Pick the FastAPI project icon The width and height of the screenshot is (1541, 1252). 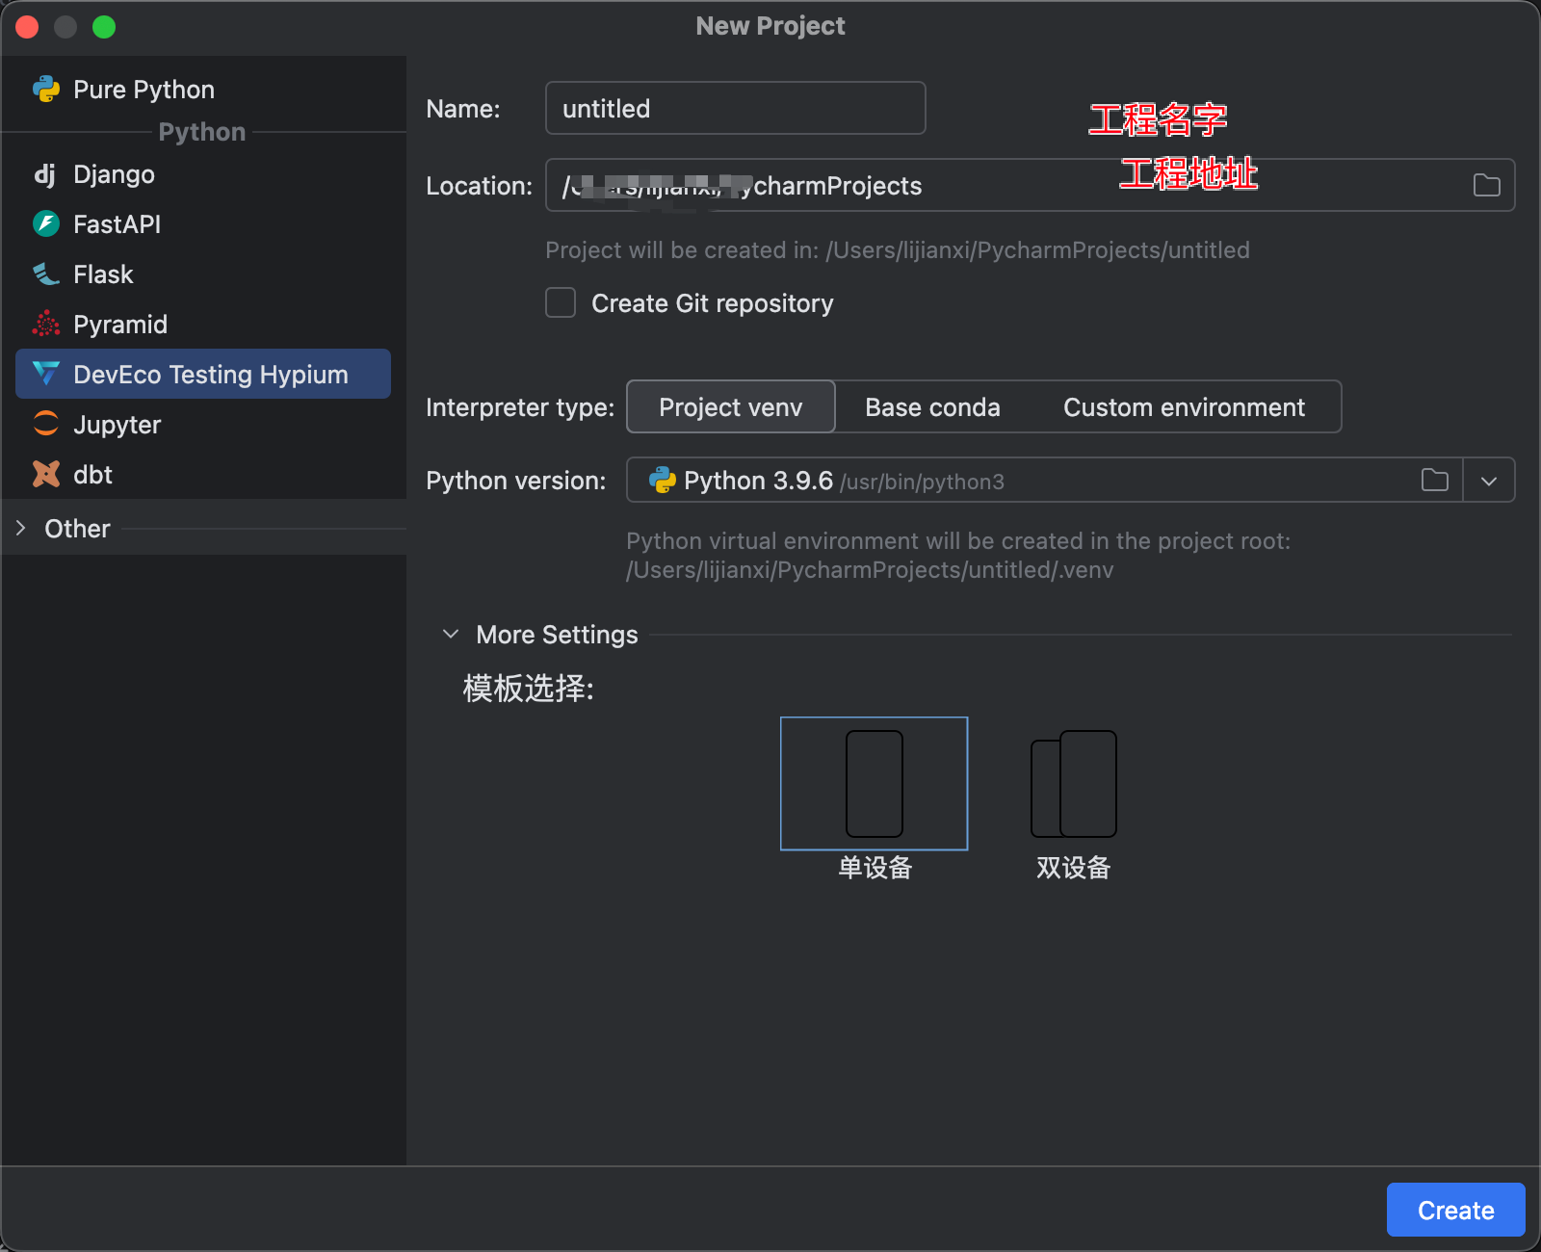(x=46, y=224)
